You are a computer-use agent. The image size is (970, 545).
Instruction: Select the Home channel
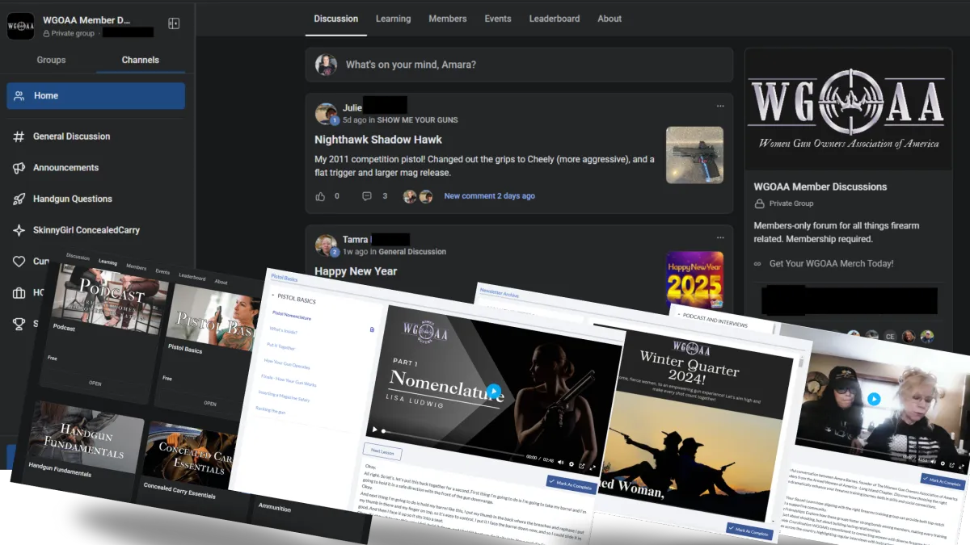95,95
